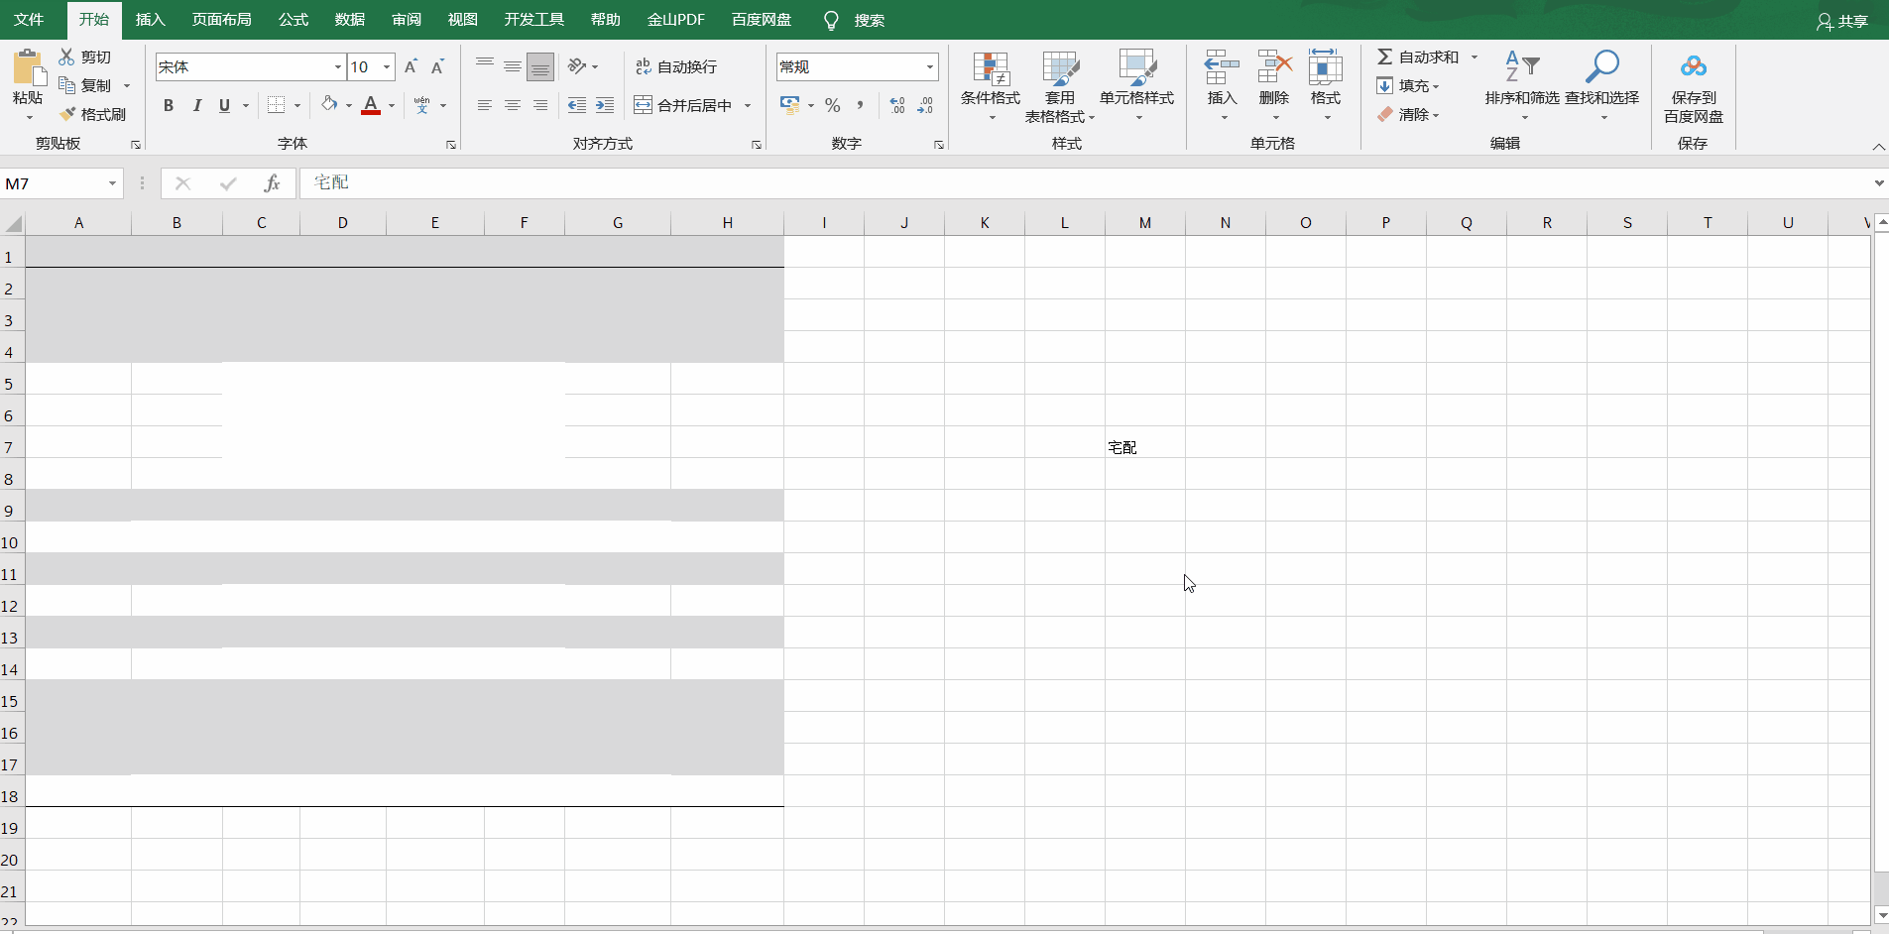Expand the Merge and Center (合并后居中) arrow

[748, 105]
